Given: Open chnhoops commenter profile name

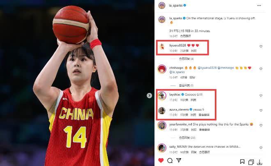Looking at the screenshot, I should click(x=176, y=68).
